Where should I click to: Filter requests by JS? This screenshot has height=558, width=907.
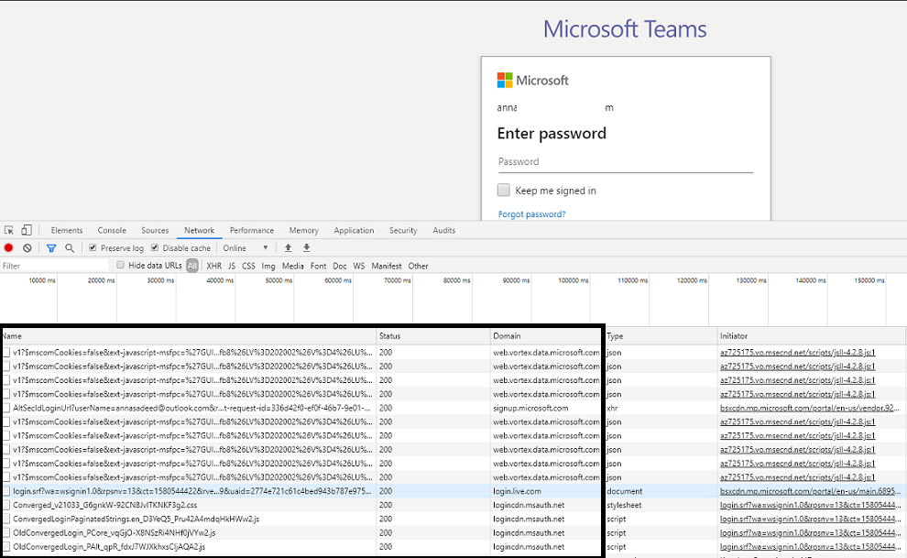pos(232,266)
